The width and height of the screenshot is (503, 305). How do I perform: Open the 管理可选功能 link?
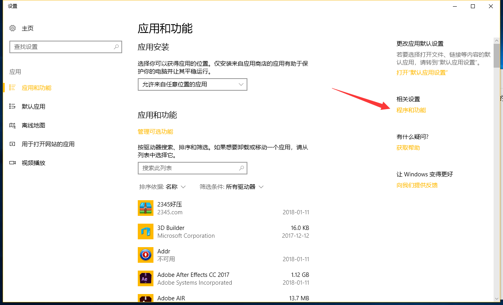click(155, 132)
